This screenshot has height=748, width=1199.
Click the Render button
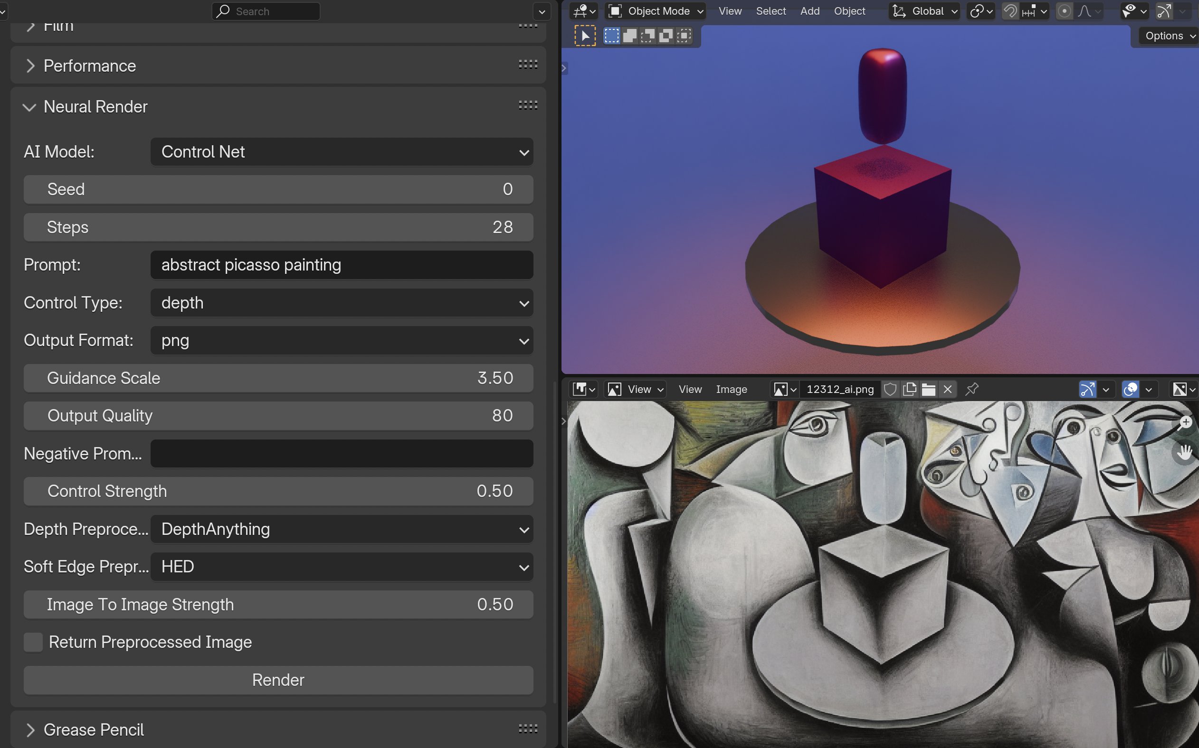point(278,680)
